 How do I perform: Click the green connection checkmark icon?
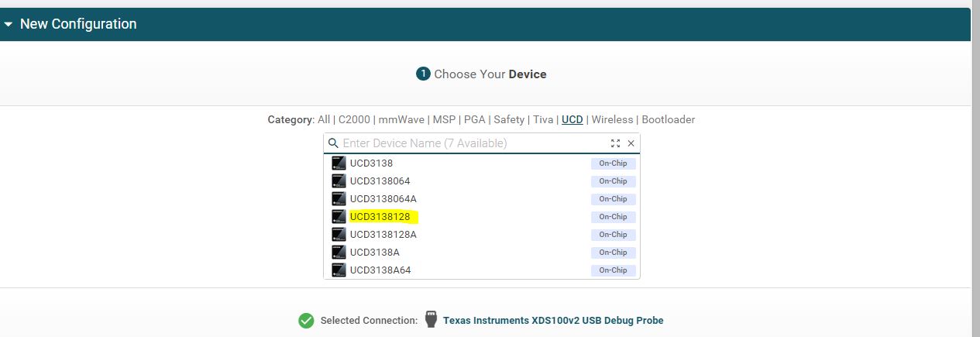point(306,321)
